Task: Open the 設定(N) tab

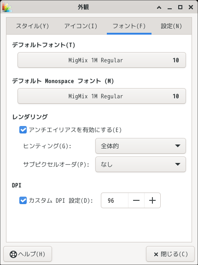Action: click(171, 26)
